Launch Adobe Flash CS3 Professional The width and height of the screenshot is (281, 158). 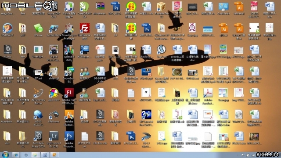click(69, 96)
